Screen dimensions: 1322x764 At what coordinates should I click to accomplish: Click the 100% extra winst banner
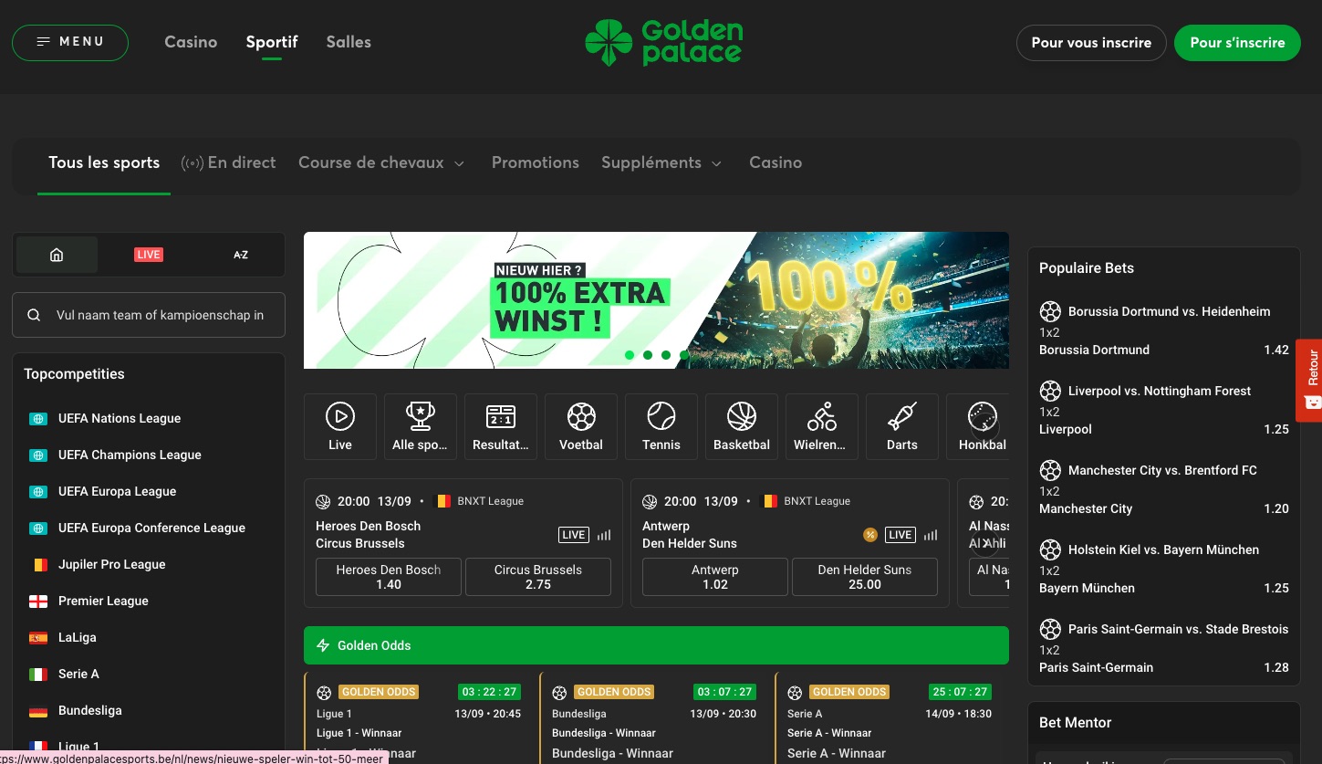656,300
